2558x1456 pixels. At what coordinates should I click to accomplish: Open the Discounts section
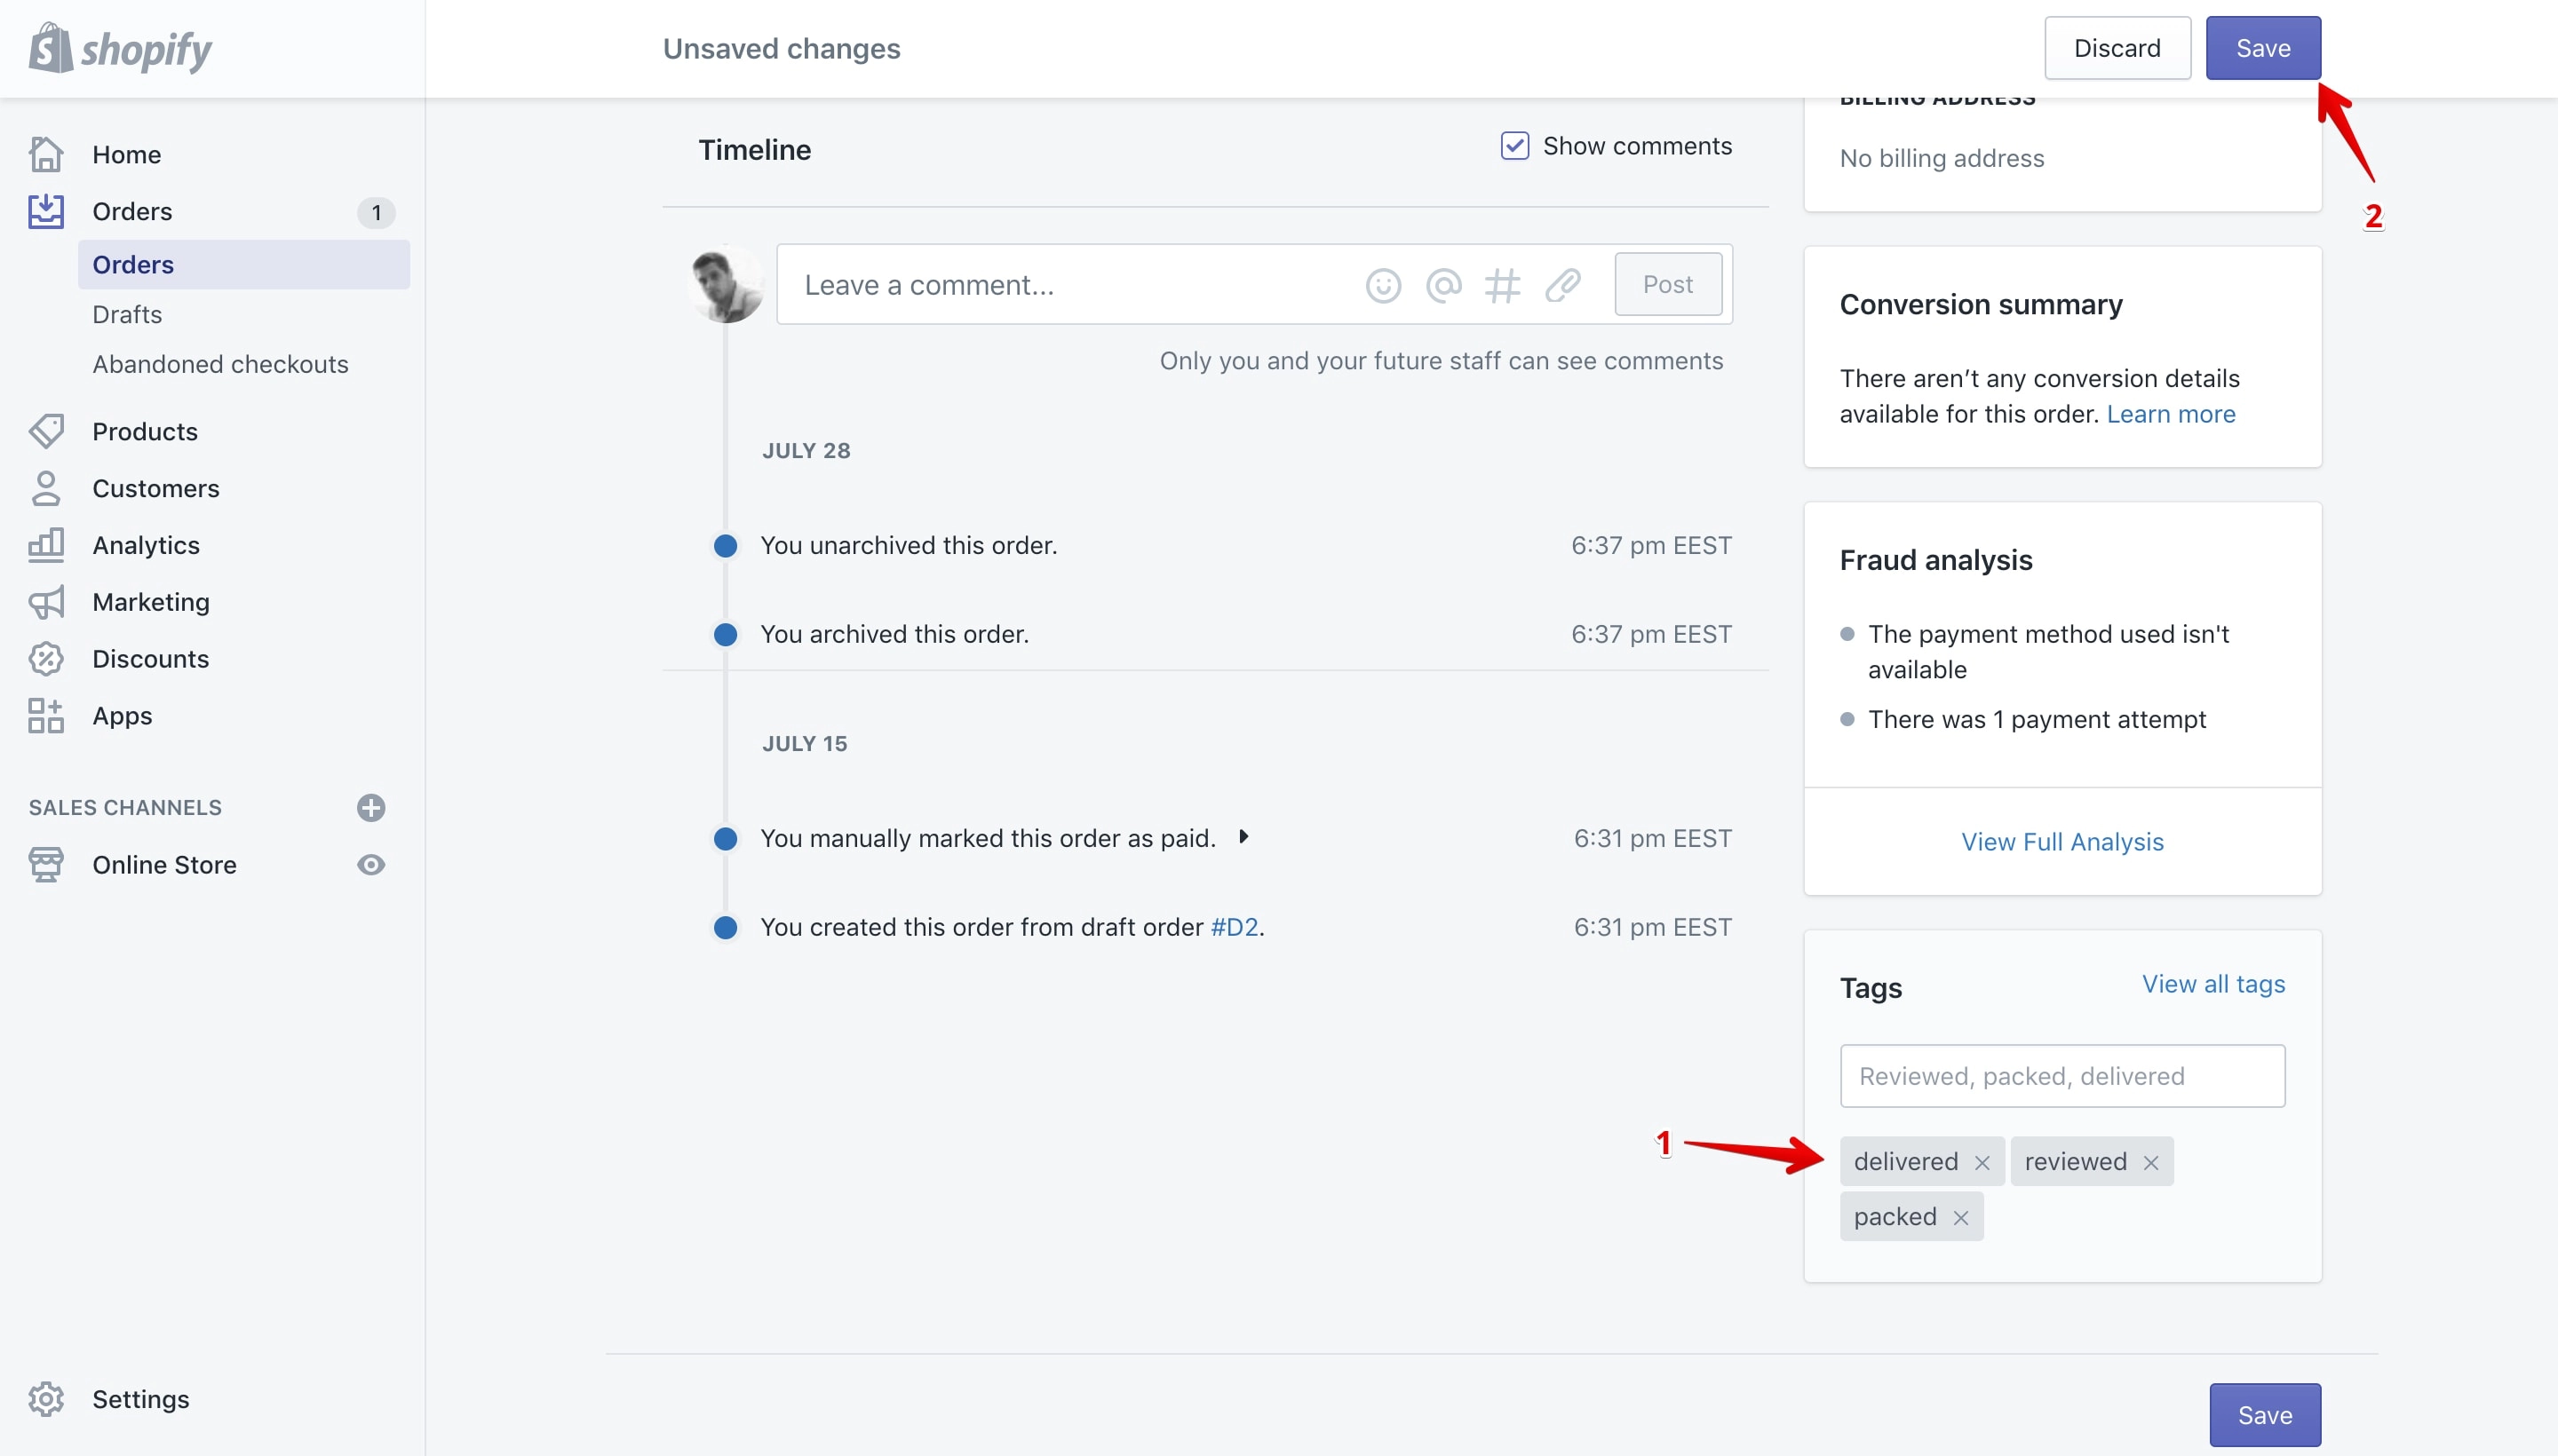[x=150, y=659]
